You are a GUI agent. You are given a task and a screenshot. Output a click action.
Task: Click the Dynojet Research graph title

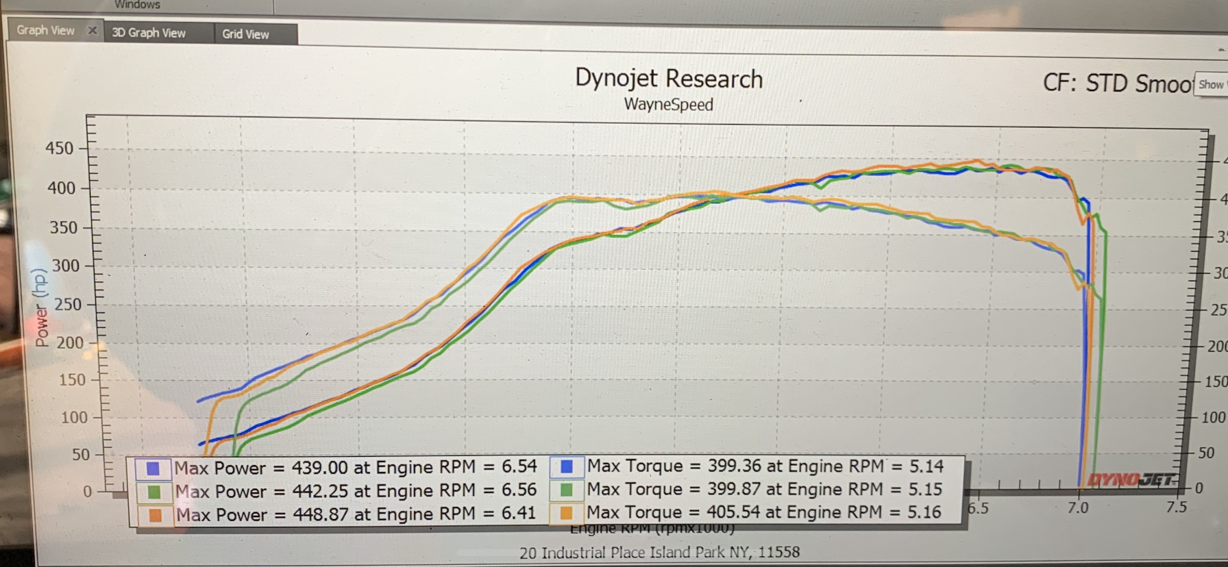tap(669, 78)
